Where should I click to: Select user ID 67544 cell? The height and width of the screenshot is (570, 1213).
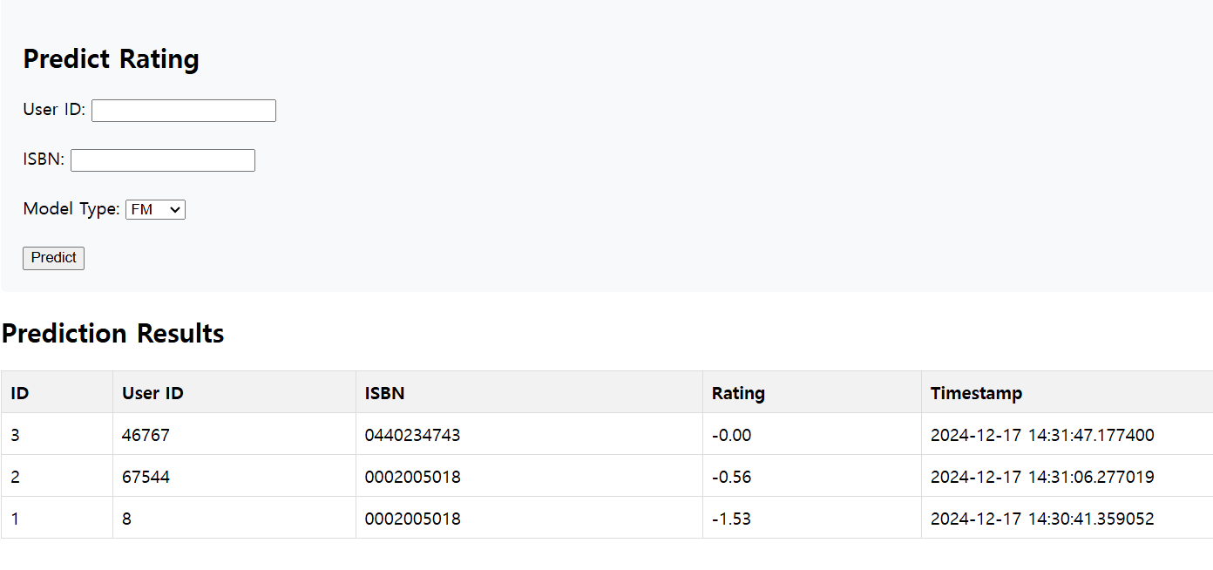pos(234,476)
